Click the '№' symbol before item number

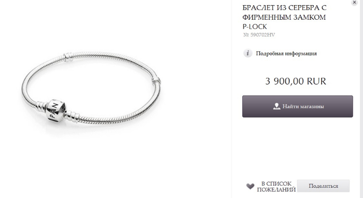tap(246, 35)
